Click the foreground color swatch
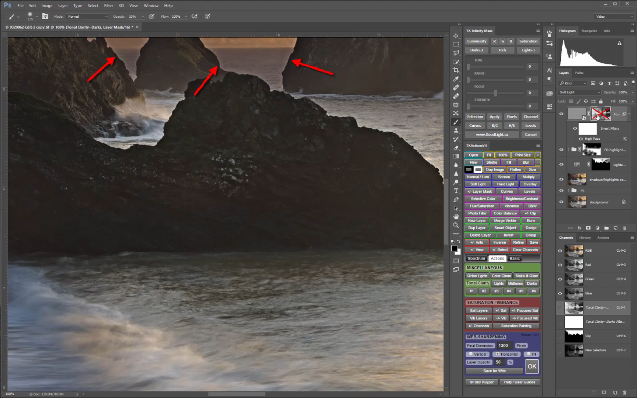The height and width of the screenshot is (398, 637). tap(454, 249)
